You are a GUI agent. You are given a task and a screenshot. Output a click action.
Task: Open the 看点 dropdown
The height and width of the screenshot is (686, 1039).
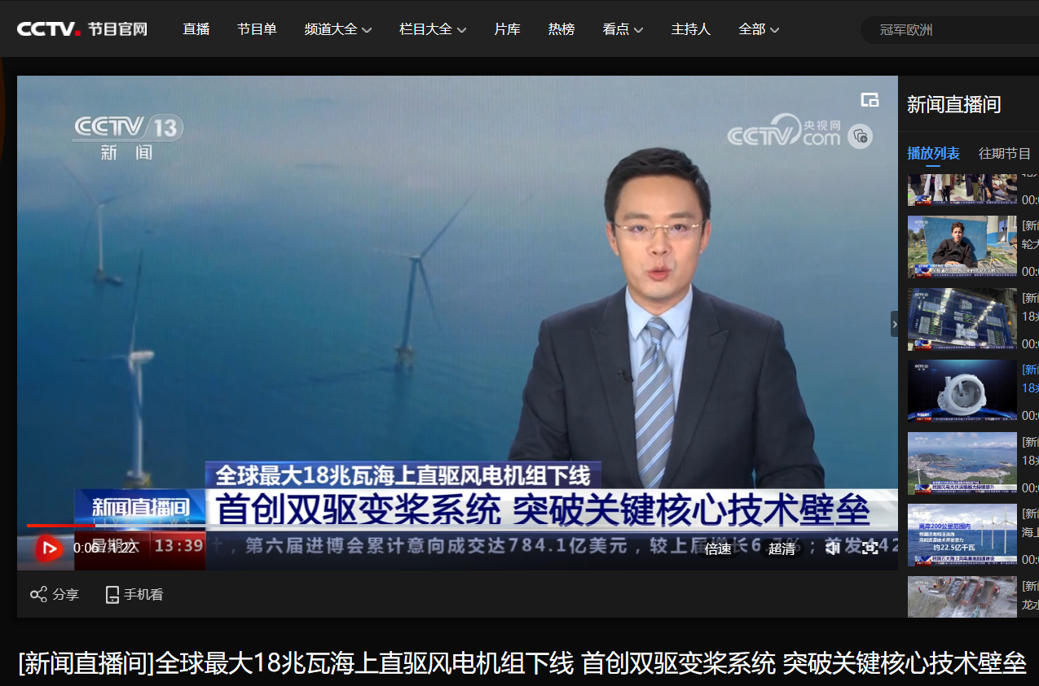(x=623, y=29)
